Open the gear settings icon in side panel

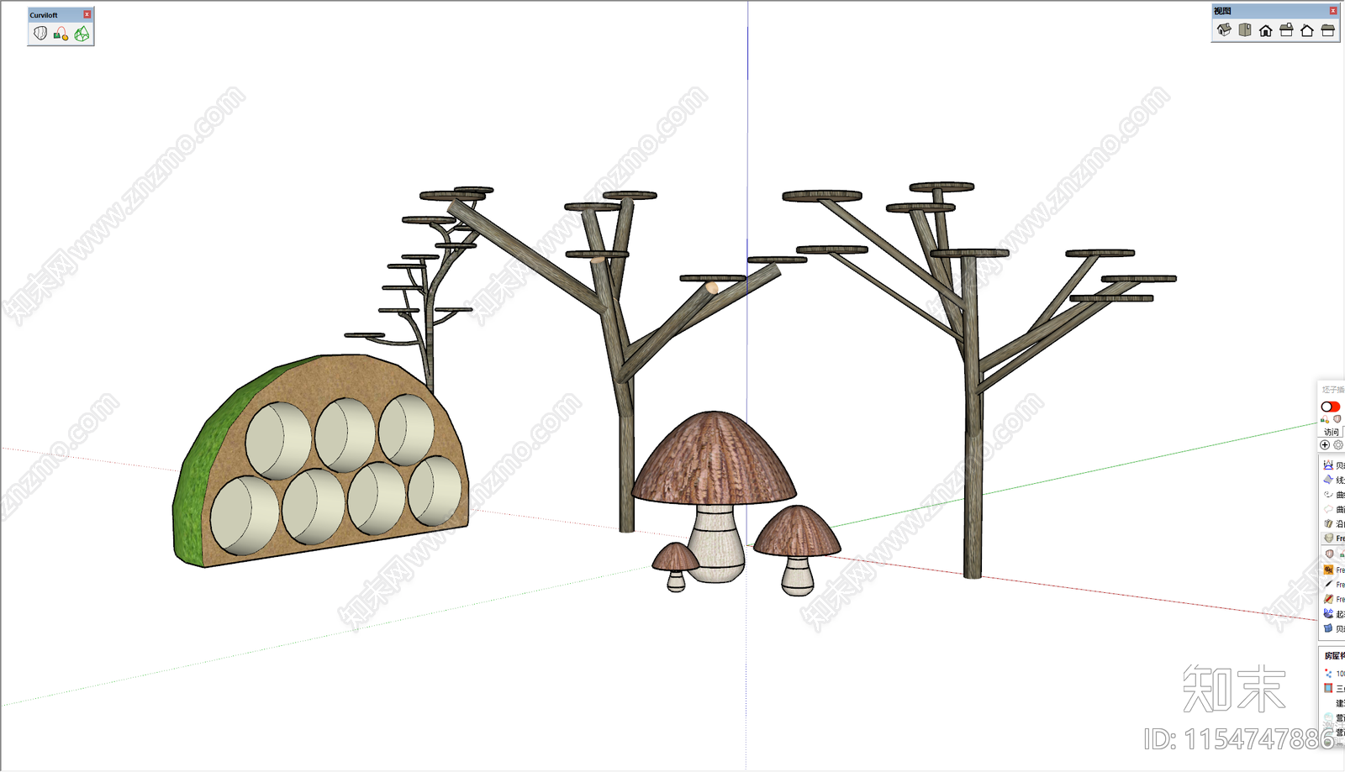click(1338, 445)
